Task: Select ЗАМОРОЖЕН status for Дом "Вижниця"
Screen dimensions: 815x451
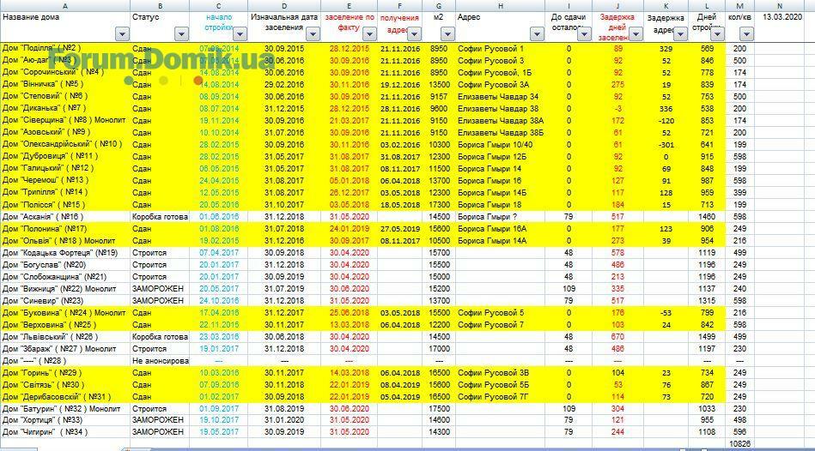Action: click(160, 289)
